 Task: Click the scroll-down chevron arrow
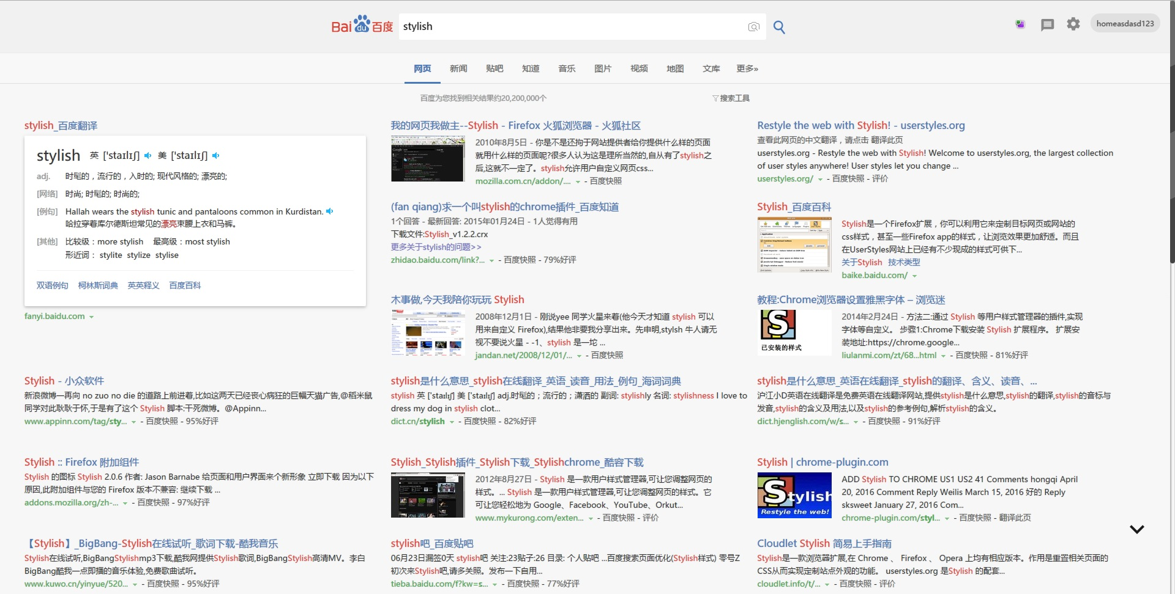(x=1136, y=529)
